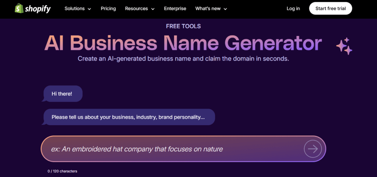This screenshot has width=377, height=177.
Task: Expand the chevron next to Solutions
Action: pyautogui.click(x=89, y=9)
